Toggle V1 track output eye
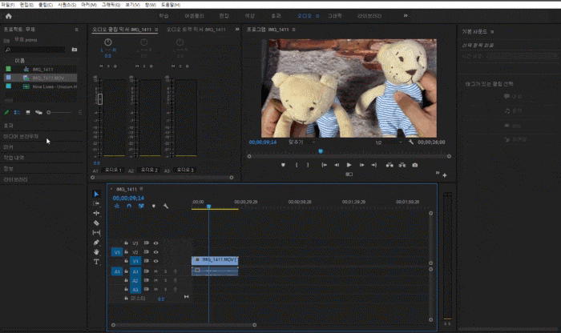This screenshot has height=333, width=561. [x=156, y=261]
